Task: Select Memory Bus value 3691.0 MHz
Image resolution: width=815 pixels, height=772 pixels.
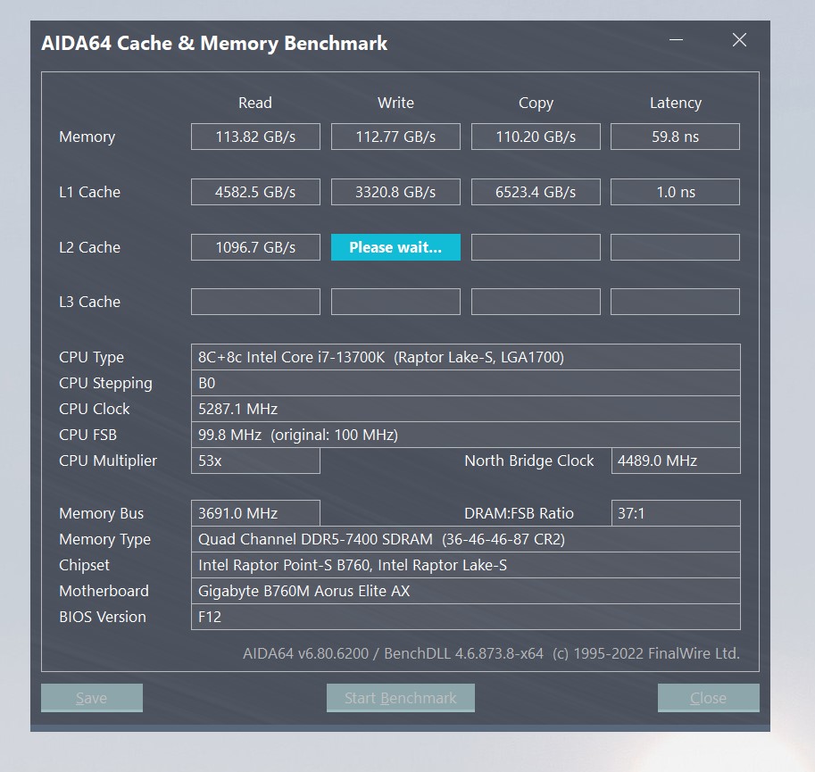Action: 255,513
